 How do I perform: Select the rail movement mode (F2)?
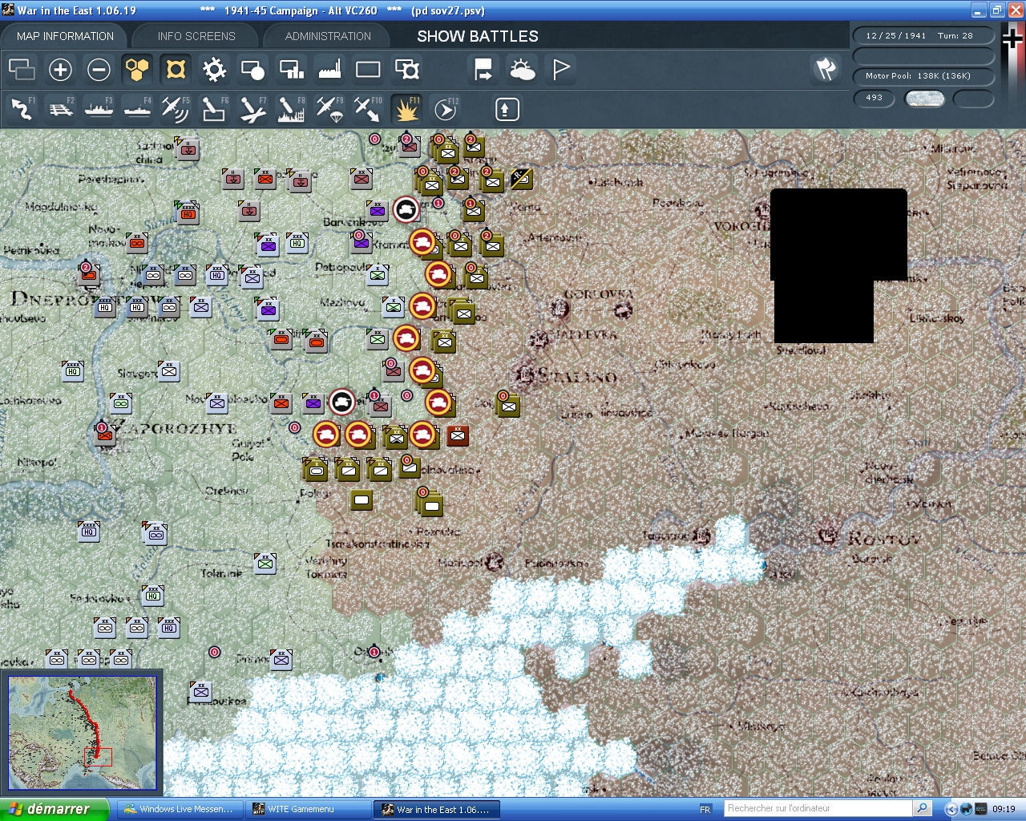tap(60, 109)
